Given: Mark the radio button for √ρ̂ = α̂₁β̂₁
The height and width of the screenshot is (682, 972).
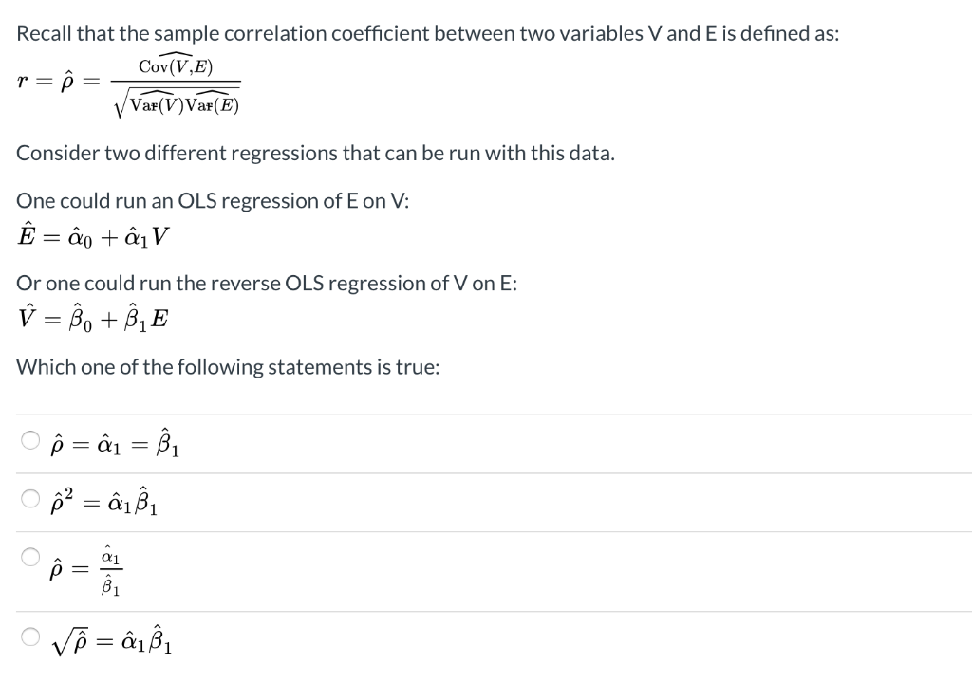Looking at the screenshot, I should coord(30,636).
